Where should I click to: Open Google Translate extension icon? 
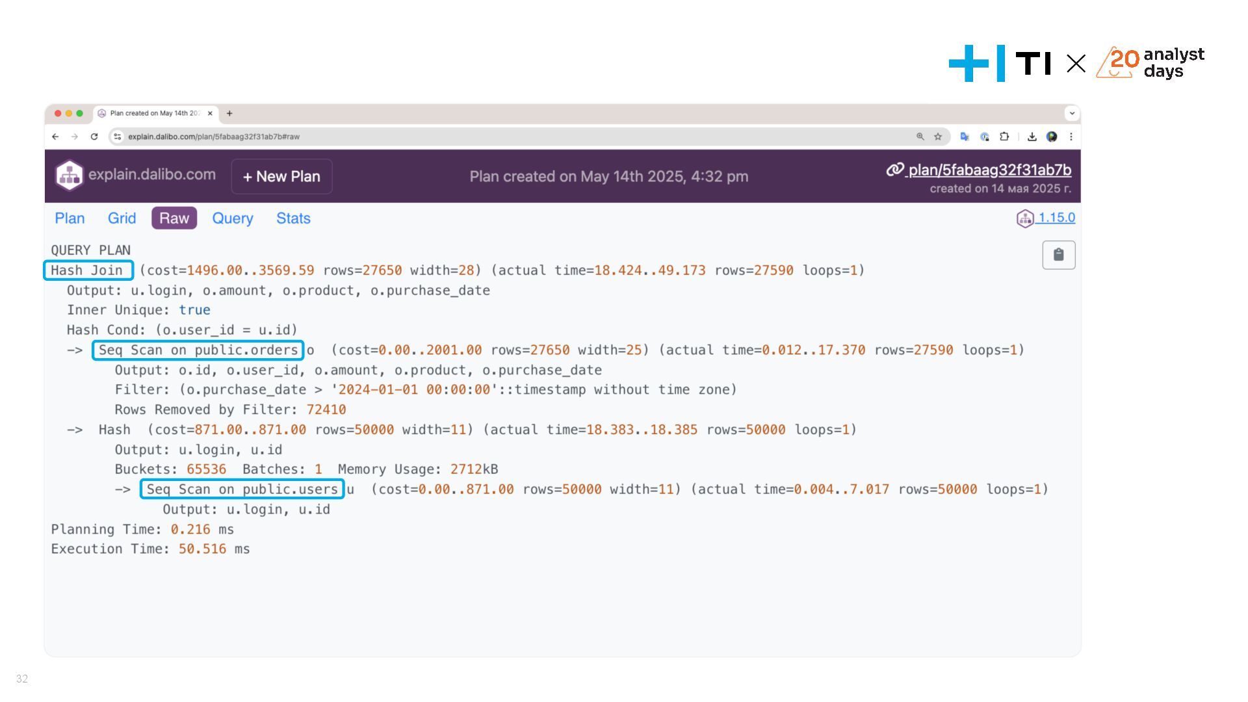965,136
